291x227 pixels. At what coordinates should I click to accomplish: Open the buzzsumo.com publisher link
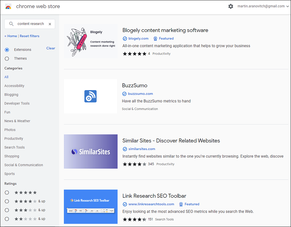coord(141,94)
